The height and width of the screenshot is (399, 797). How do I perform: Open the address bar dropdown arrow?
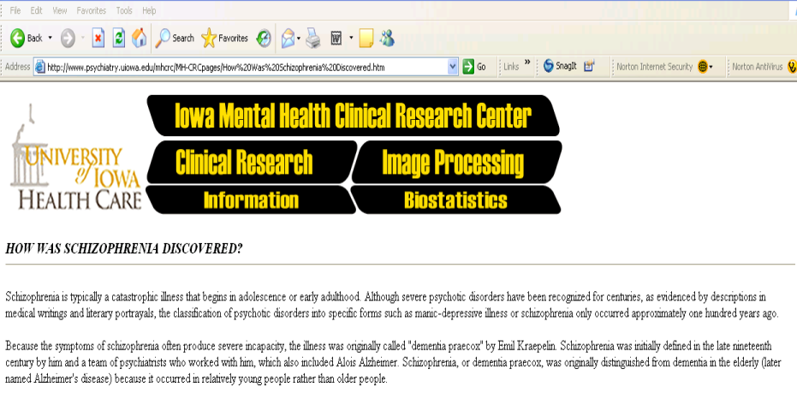(x=453, y=67)
